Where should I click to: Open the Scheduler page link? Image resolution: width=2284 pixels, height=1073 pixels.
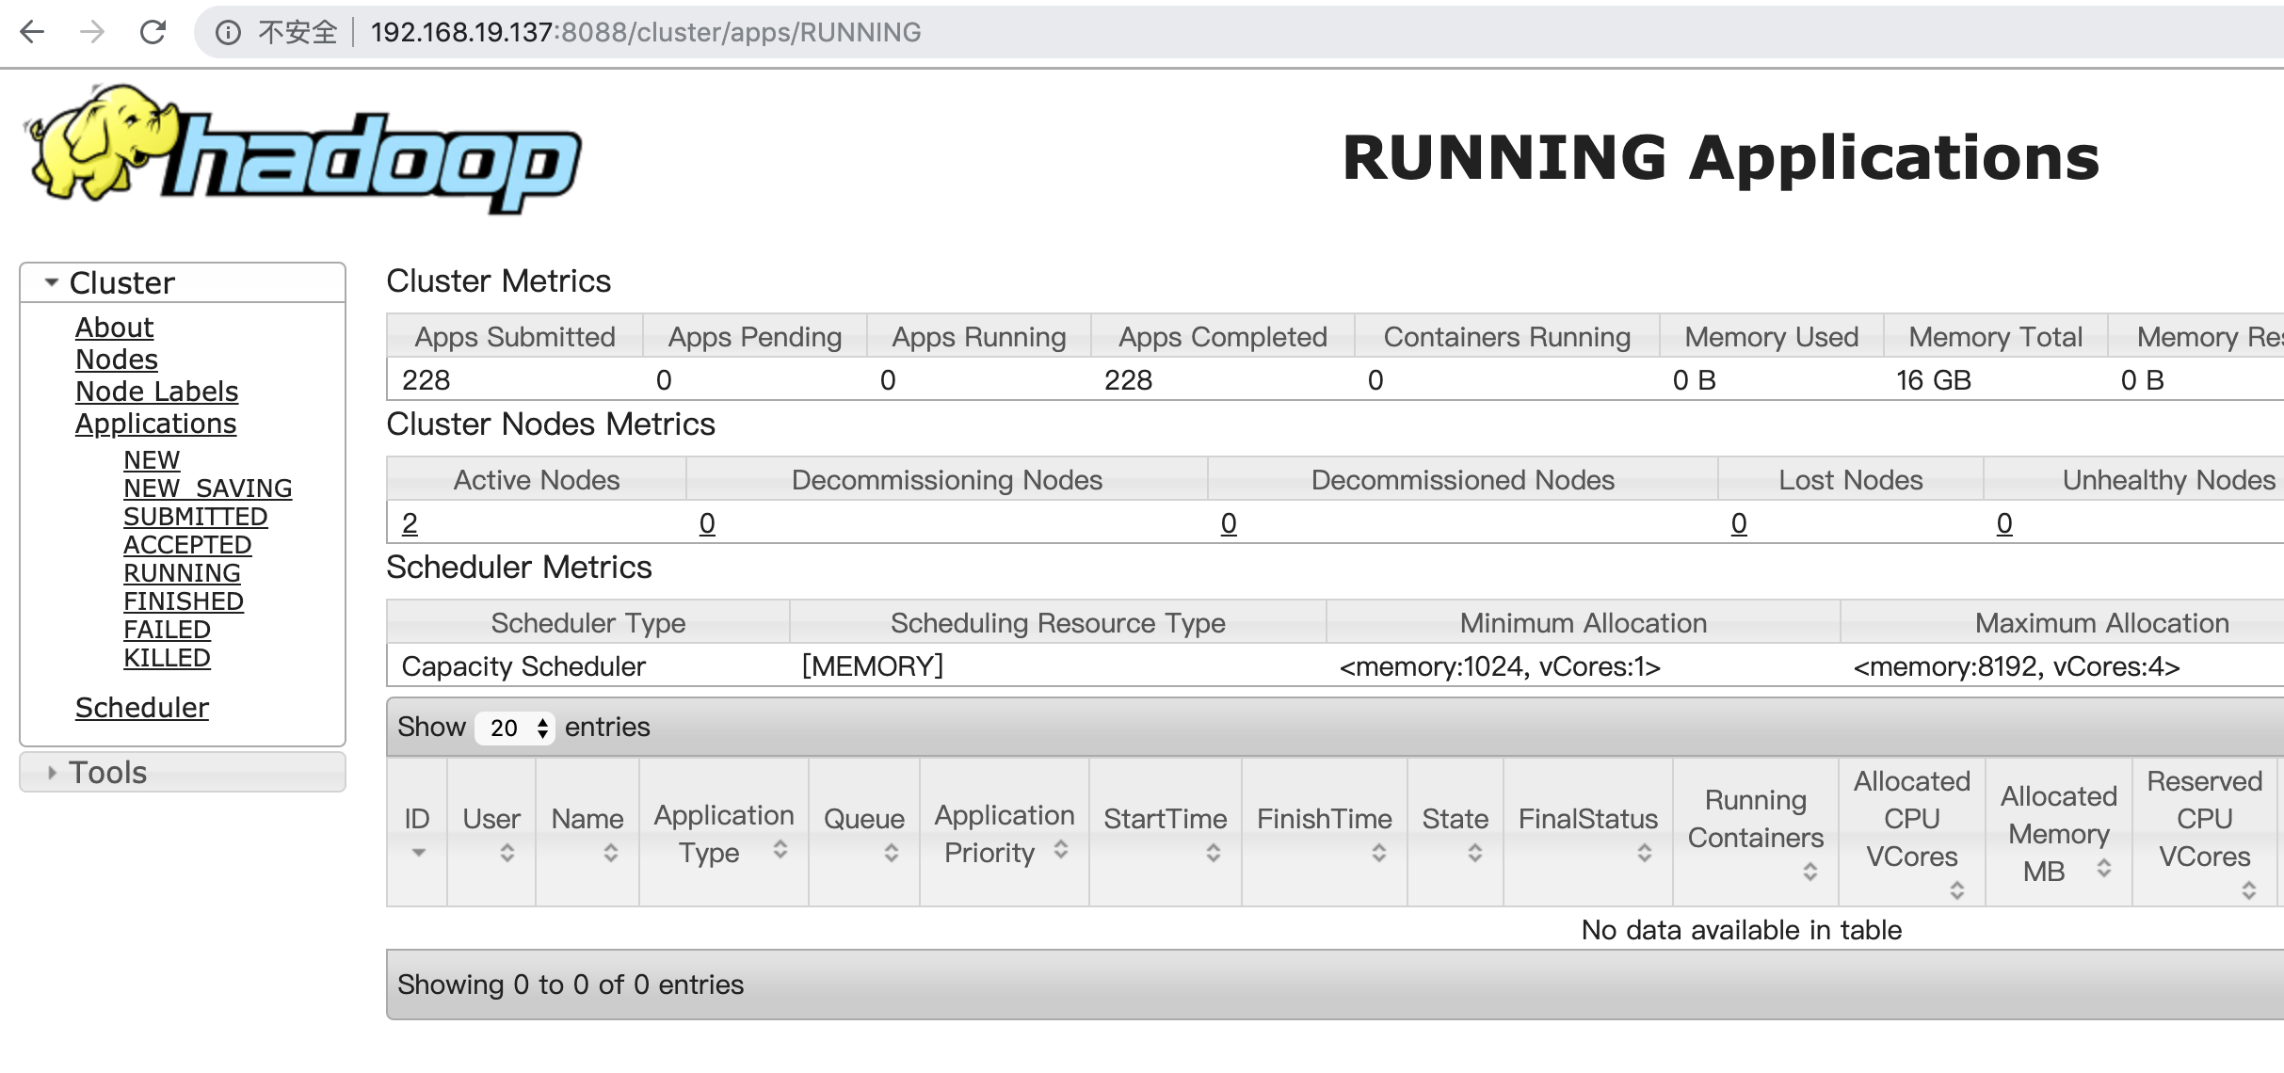[x=142, y=708]
